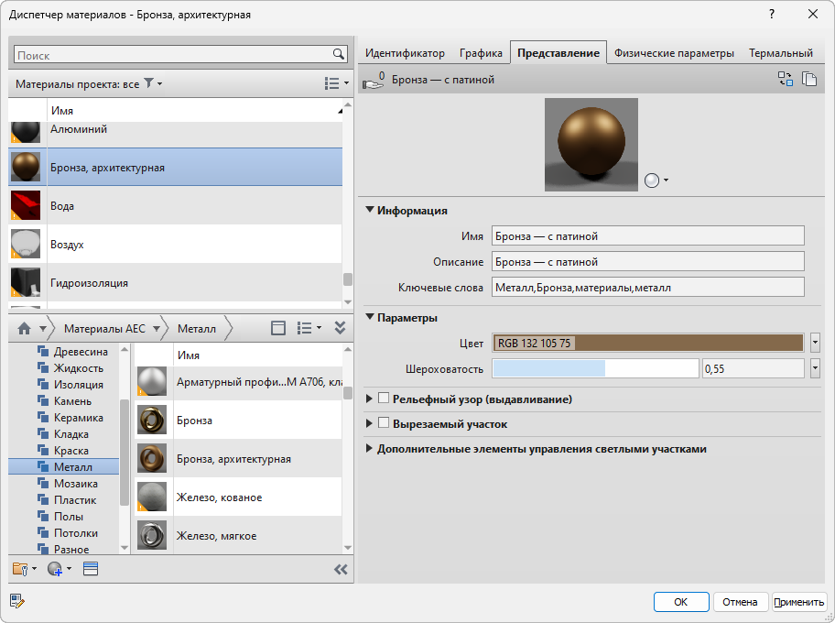The height and width of the screenshot is (623, 835).
Task: Open the home breadcrumb dropdown arrow
Action: [x=43, y=328]
